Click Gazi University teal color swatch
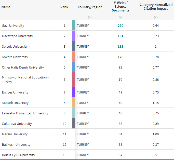 click(x=73, y=25)
